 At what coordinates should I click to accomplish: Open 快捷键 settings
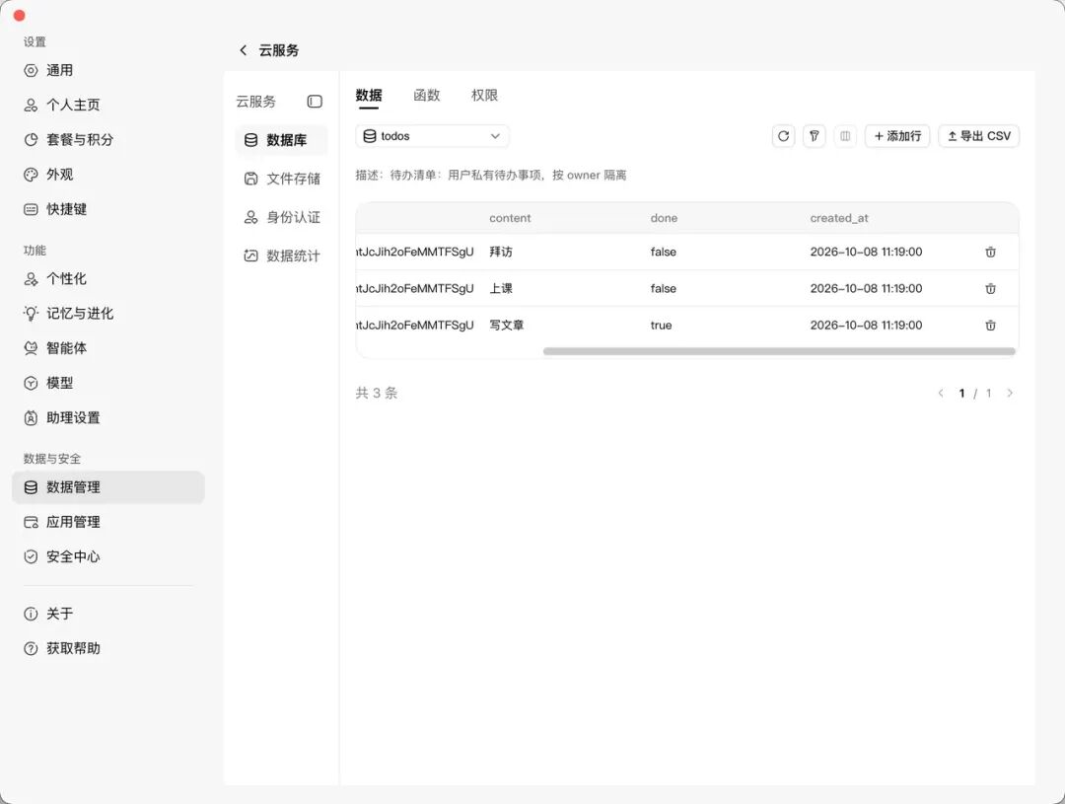(108, 209)
